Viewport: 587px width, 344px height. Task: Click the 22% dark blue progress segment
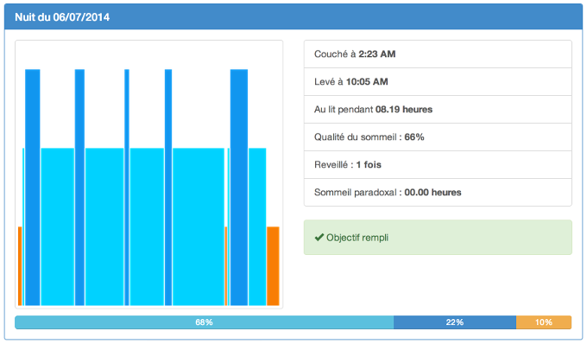click(455, 322)
